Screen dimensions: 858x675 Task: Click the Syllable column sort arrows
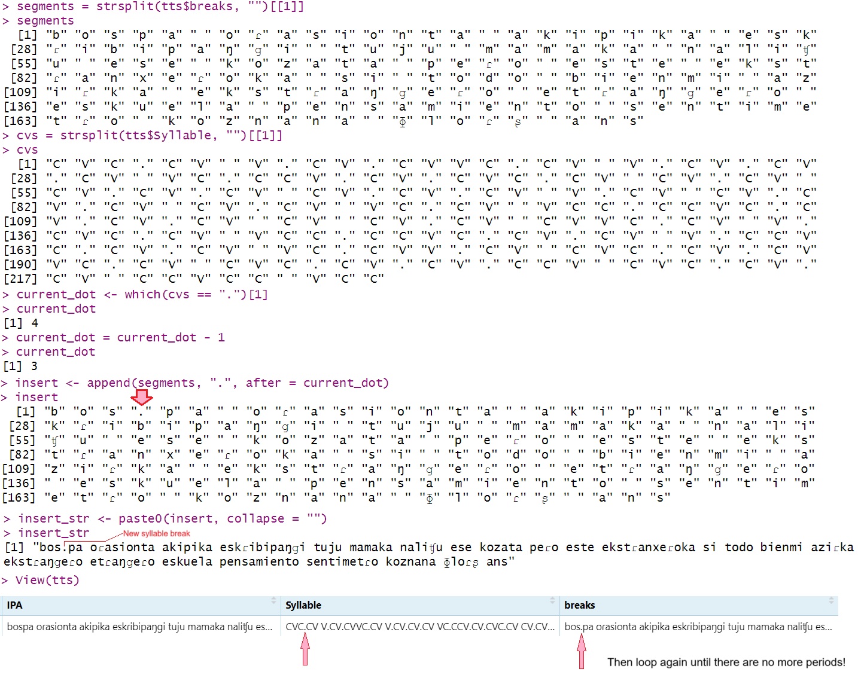pyautogui.click(x=552, y=600)
